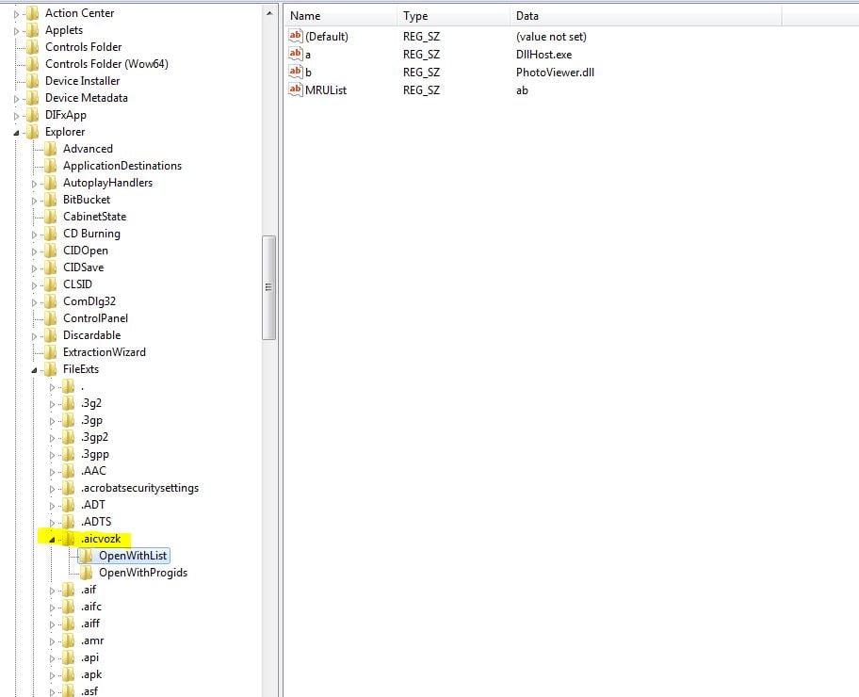Click the Action Center folder icon
859x697 pixels.
point(33,13)
